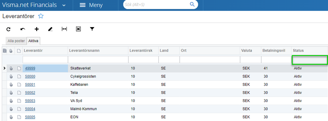This screenshot has width=328, height=121.
Task: Open note for Skatteverket row
Action: (x=19, y=68)
